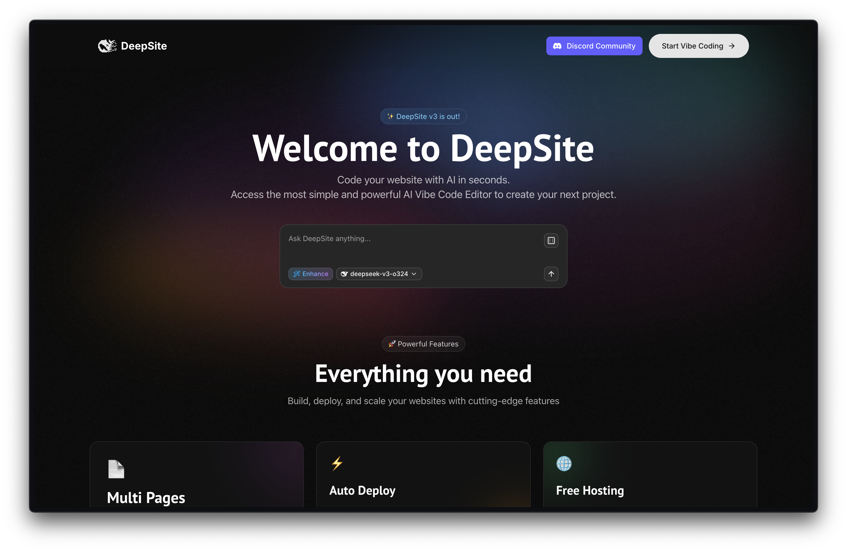
Task: Open Discord Community link
Action: [594, 46]
